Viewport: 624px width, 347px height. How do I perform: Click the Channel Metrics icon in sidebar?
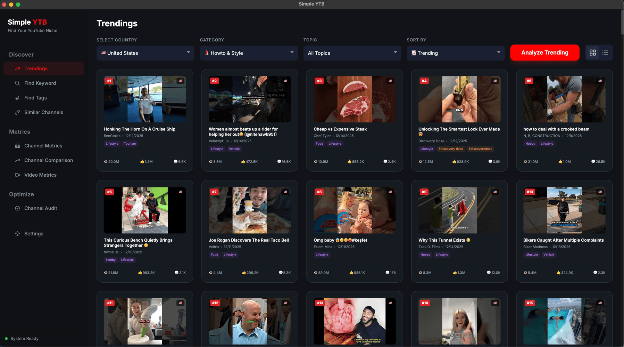tap(17, 146)
